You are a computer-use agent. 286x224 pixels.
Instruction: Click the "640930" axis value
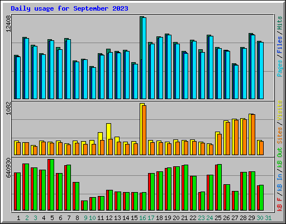(x=8, y=168)
